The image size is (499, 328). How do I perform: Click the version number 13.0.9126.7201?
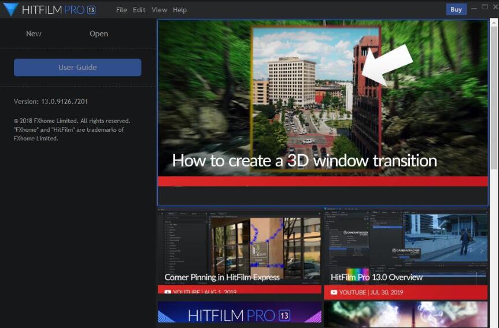tap(64, 102)
